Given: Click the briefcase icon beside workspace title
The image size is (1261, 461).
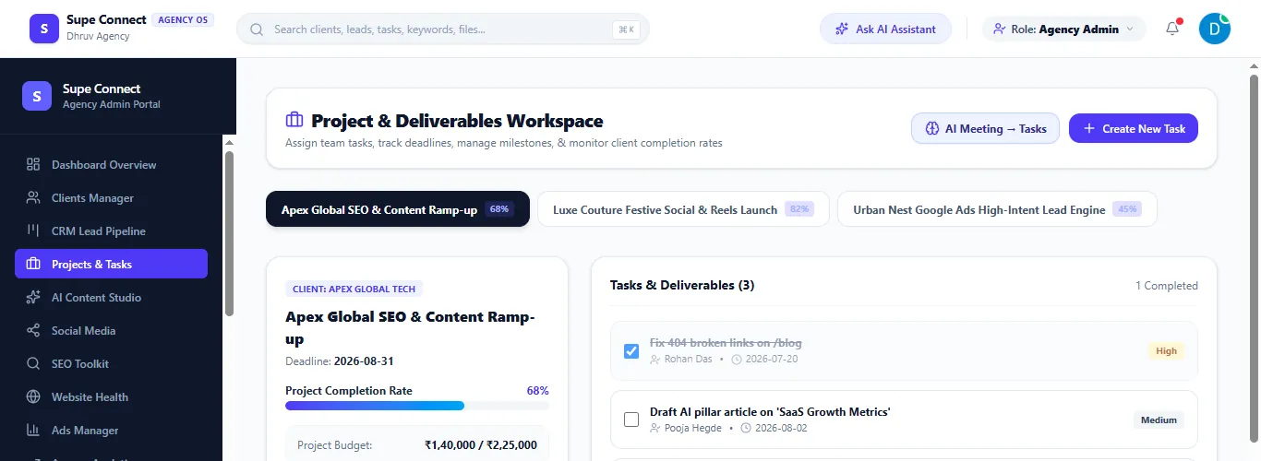Looking at the screenshot, I should (294, 121).
